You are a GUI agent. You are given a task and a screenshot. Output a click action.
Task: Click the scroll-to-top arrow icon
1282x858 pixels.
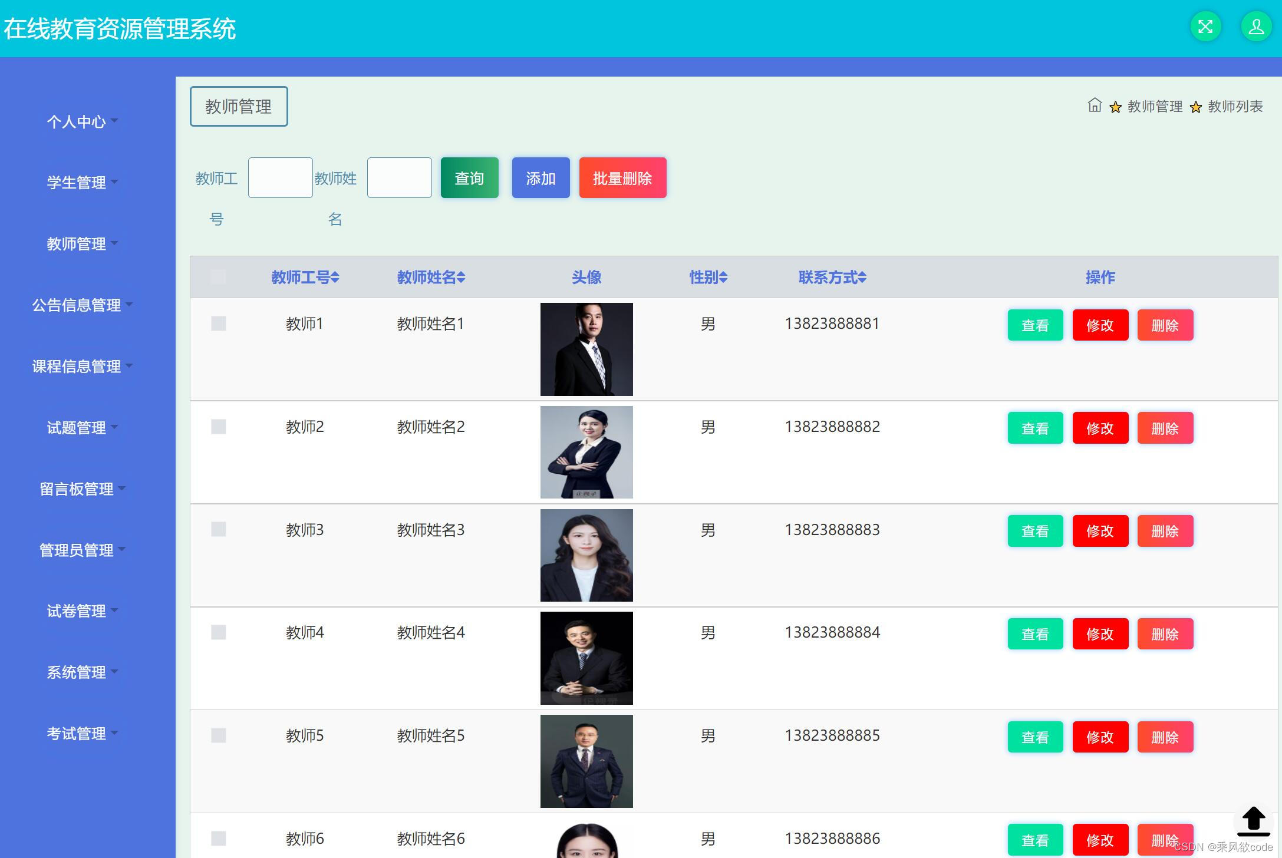point(1253,821)
